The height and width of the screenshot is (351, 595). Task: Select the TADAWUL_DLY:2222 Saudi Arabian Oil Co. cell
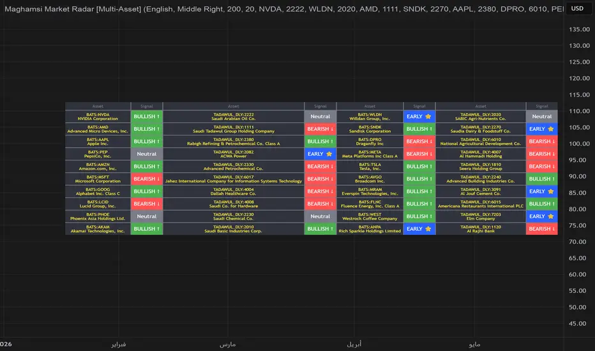tap(234, 117)
